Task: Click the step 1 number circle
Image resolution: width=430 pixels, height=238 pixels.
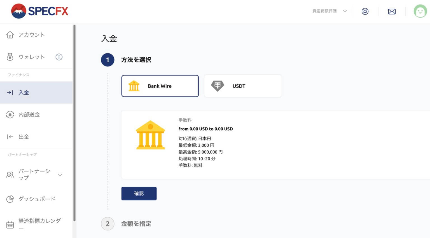Action: 107,60
